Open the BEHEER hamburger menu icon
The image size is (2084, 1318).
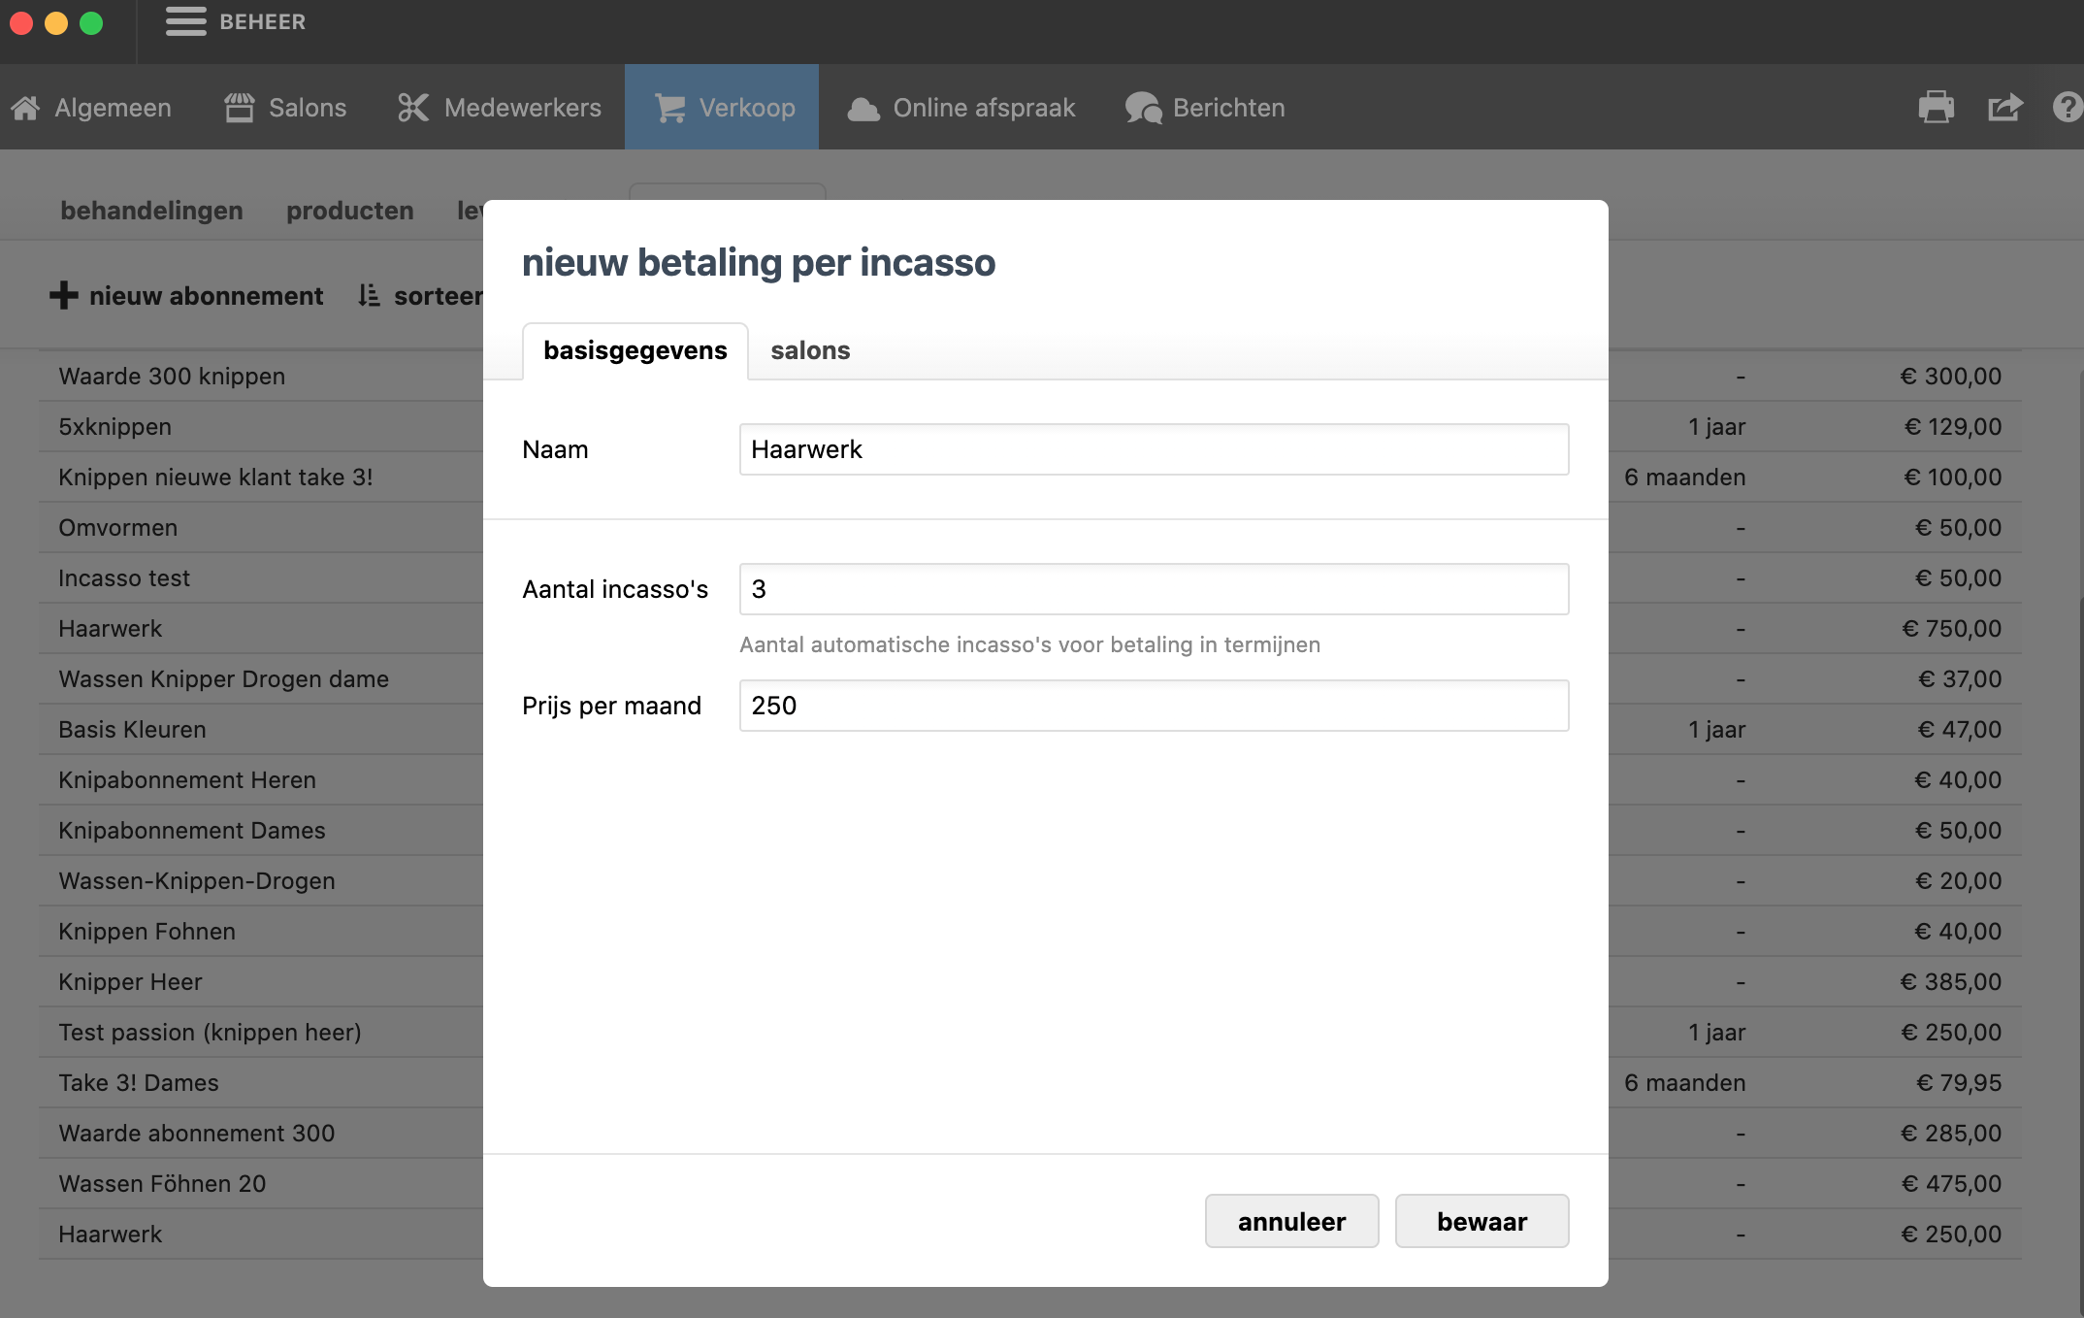point(185,21)
